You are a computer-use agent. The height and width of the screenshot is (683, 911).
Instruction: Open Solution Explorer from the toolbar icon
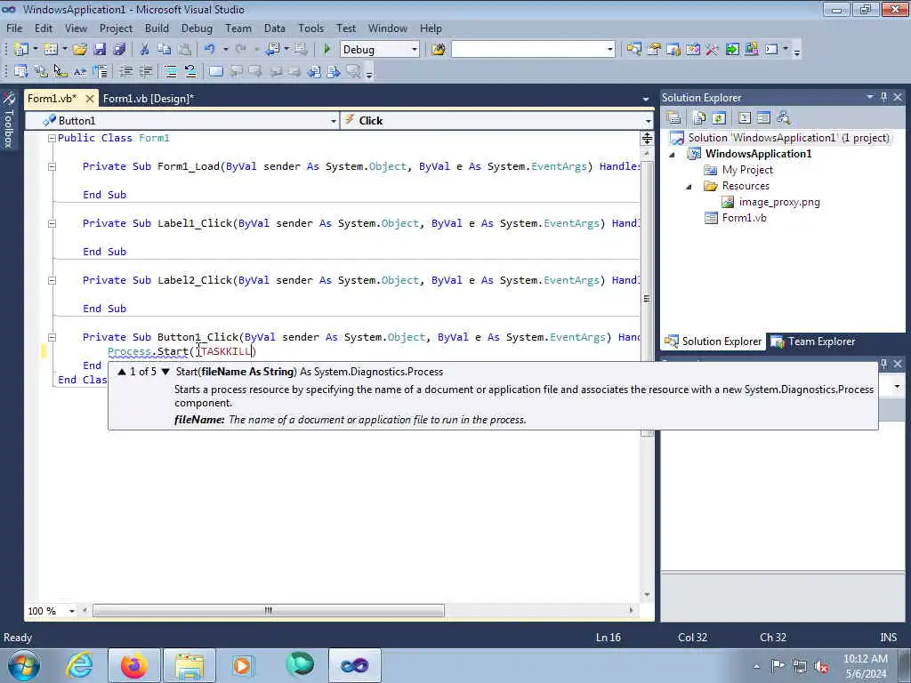point(633,50)
